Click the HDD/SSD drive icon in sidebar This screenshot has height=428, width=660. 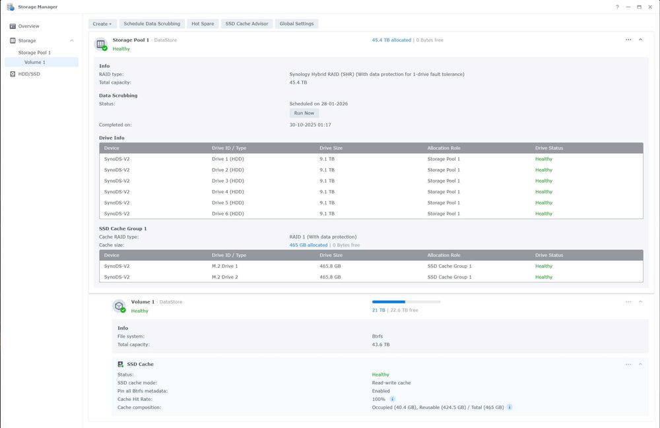pyautogui.click(x=13, y=74)
